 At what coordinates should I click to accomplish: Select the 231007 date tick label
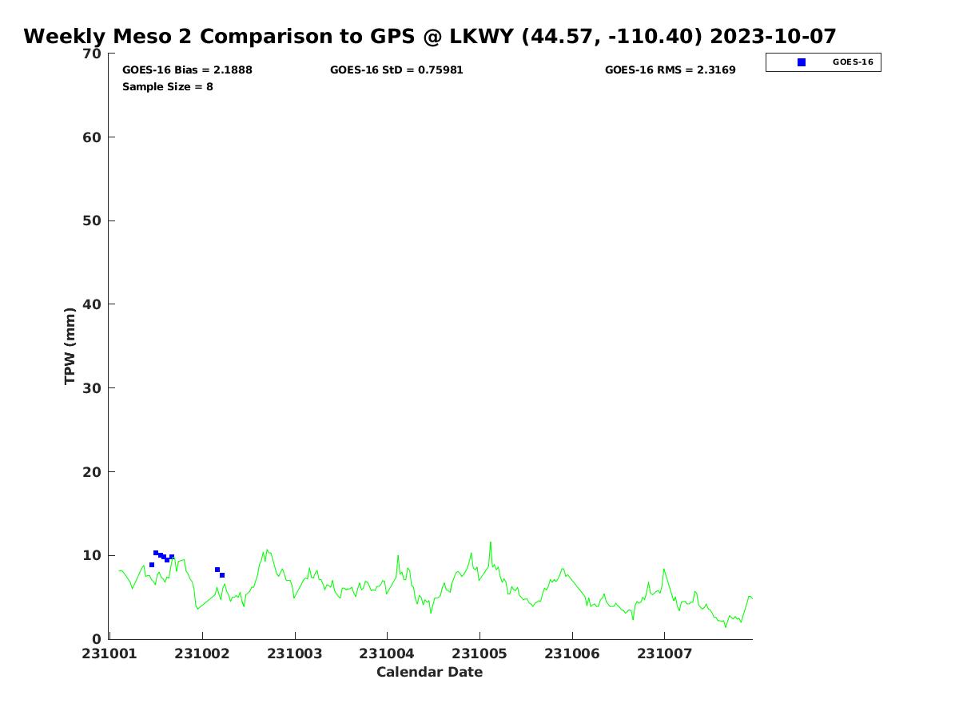click(664, 653)
